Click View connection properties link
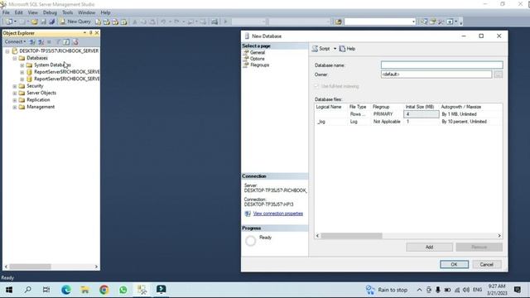The height and width of the screenshot is (298, 530). pyautogui.click(x=278, y=214)
